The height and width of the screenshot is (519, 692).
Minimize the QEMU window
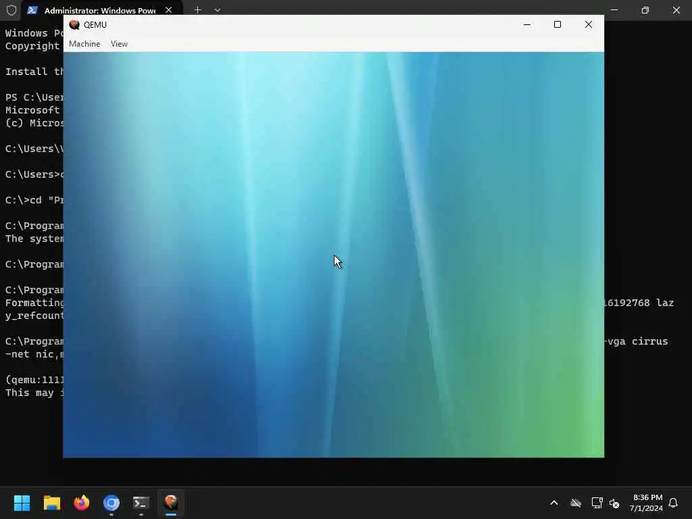coord(527,25)
